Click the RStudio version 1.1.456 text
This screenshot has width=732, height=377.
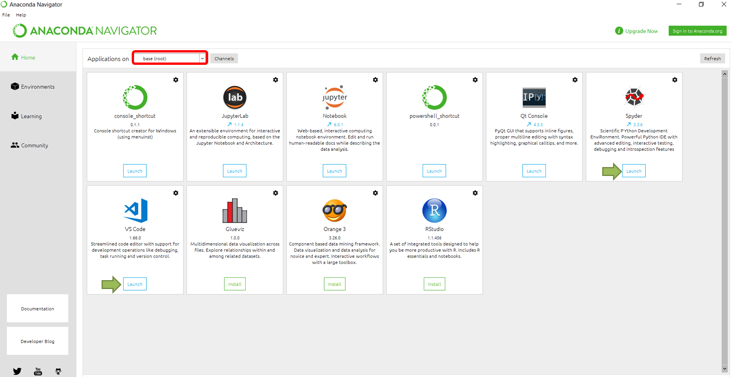[x=434, y=238]
